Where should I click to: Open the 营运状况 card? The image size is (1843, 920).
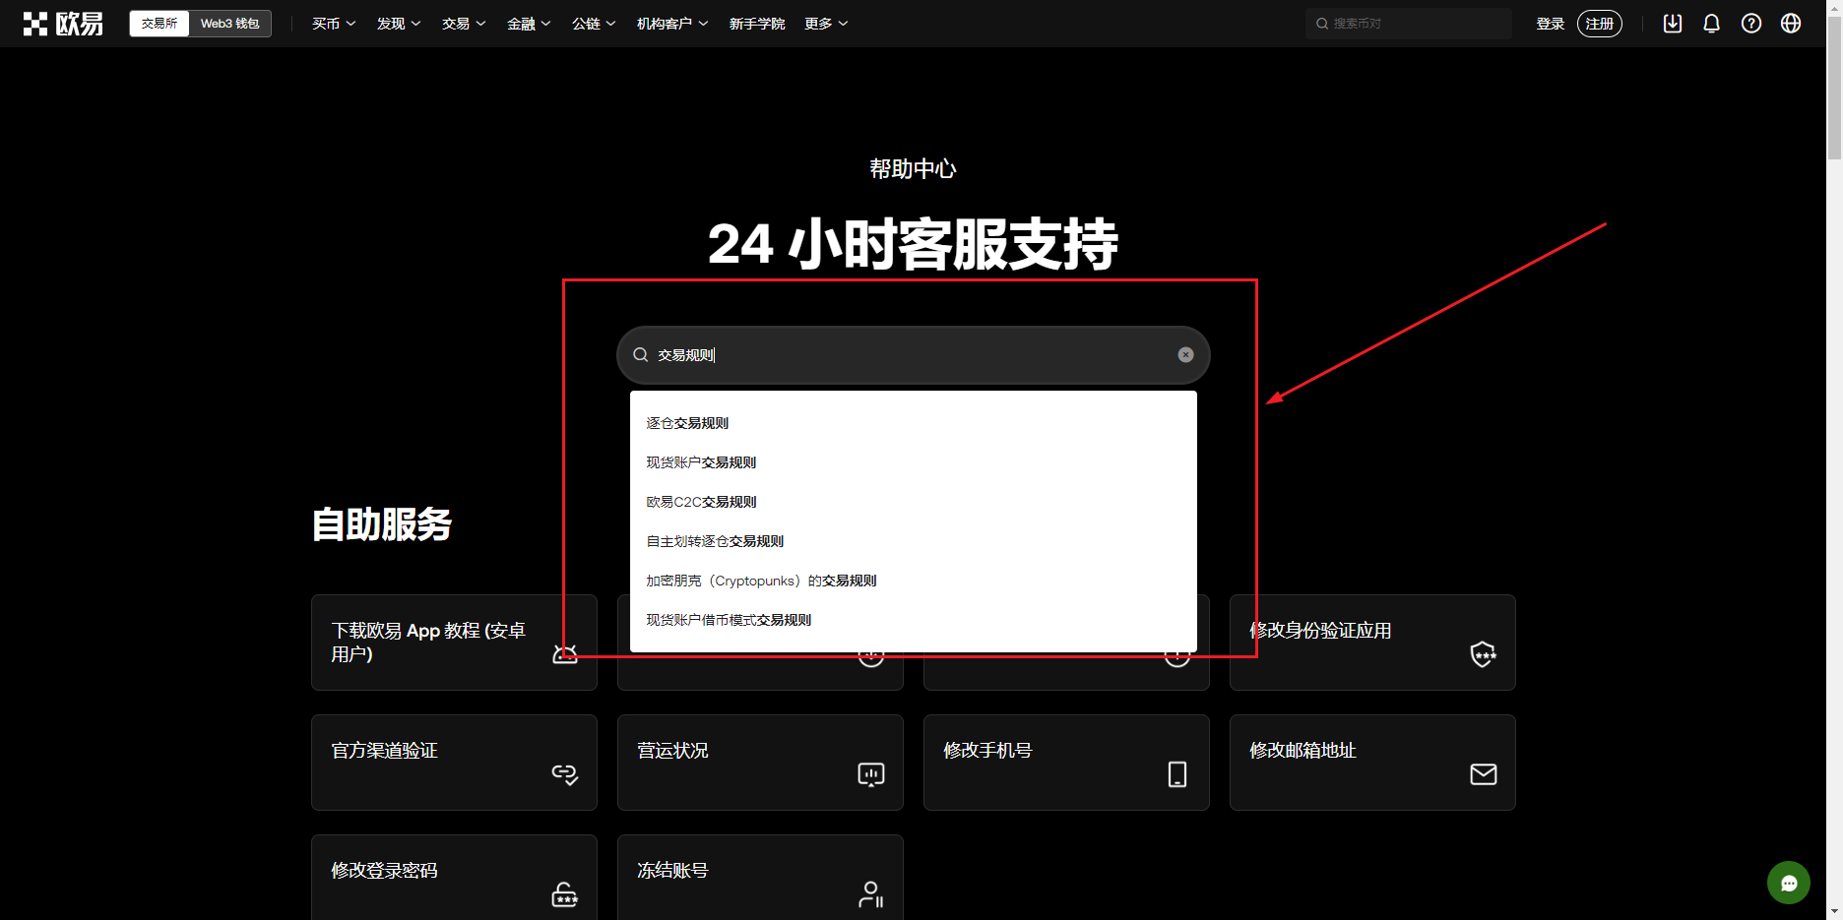pyautogui.click(x=760, y=763)
